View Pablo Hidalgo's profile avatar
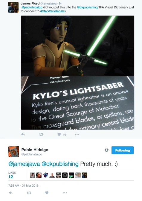This screenshot has height=201, width=142. tap(14, 151)
